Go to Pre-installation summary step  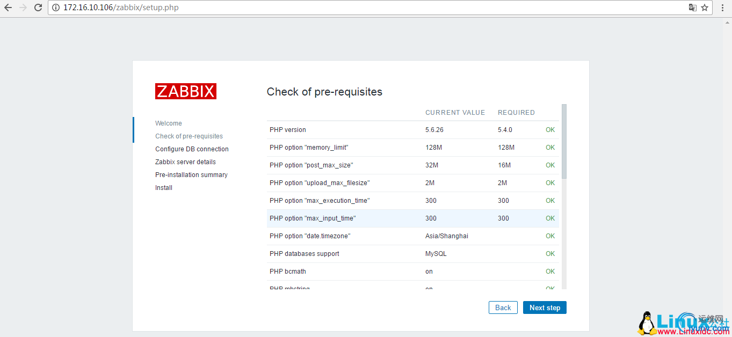pos(191,175)
